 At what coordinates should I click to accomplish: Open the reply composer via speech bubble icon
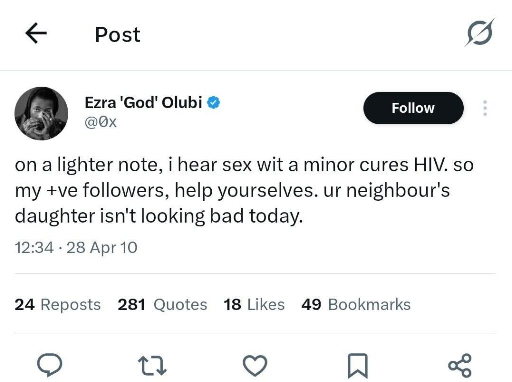tap(49, 365)
